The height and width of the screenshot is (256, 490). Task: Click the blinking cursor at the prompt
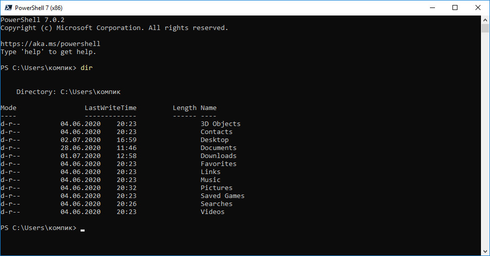[x=83, y=230]
